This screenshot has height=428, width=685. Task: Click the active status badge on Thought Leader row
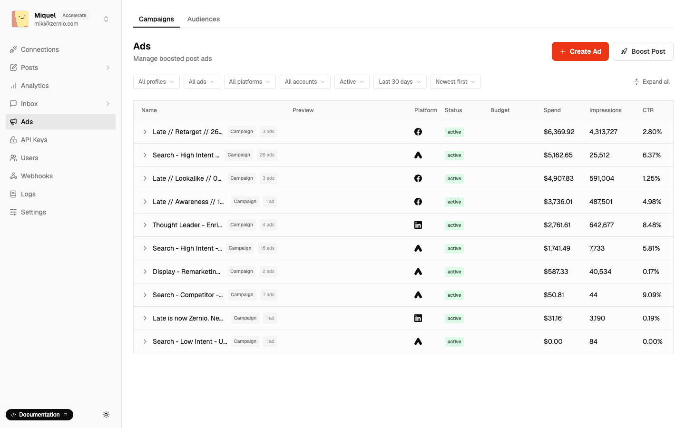pyautogui.click(x=454, y=225)
